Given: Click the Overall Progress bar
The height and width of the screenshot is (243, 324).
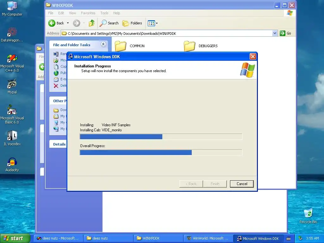Looking at the screenshot, I should pos(161,153).
